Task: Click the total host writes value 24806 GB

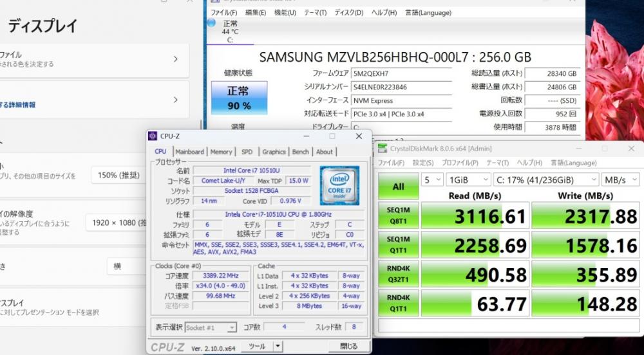Action: (552, 87)
